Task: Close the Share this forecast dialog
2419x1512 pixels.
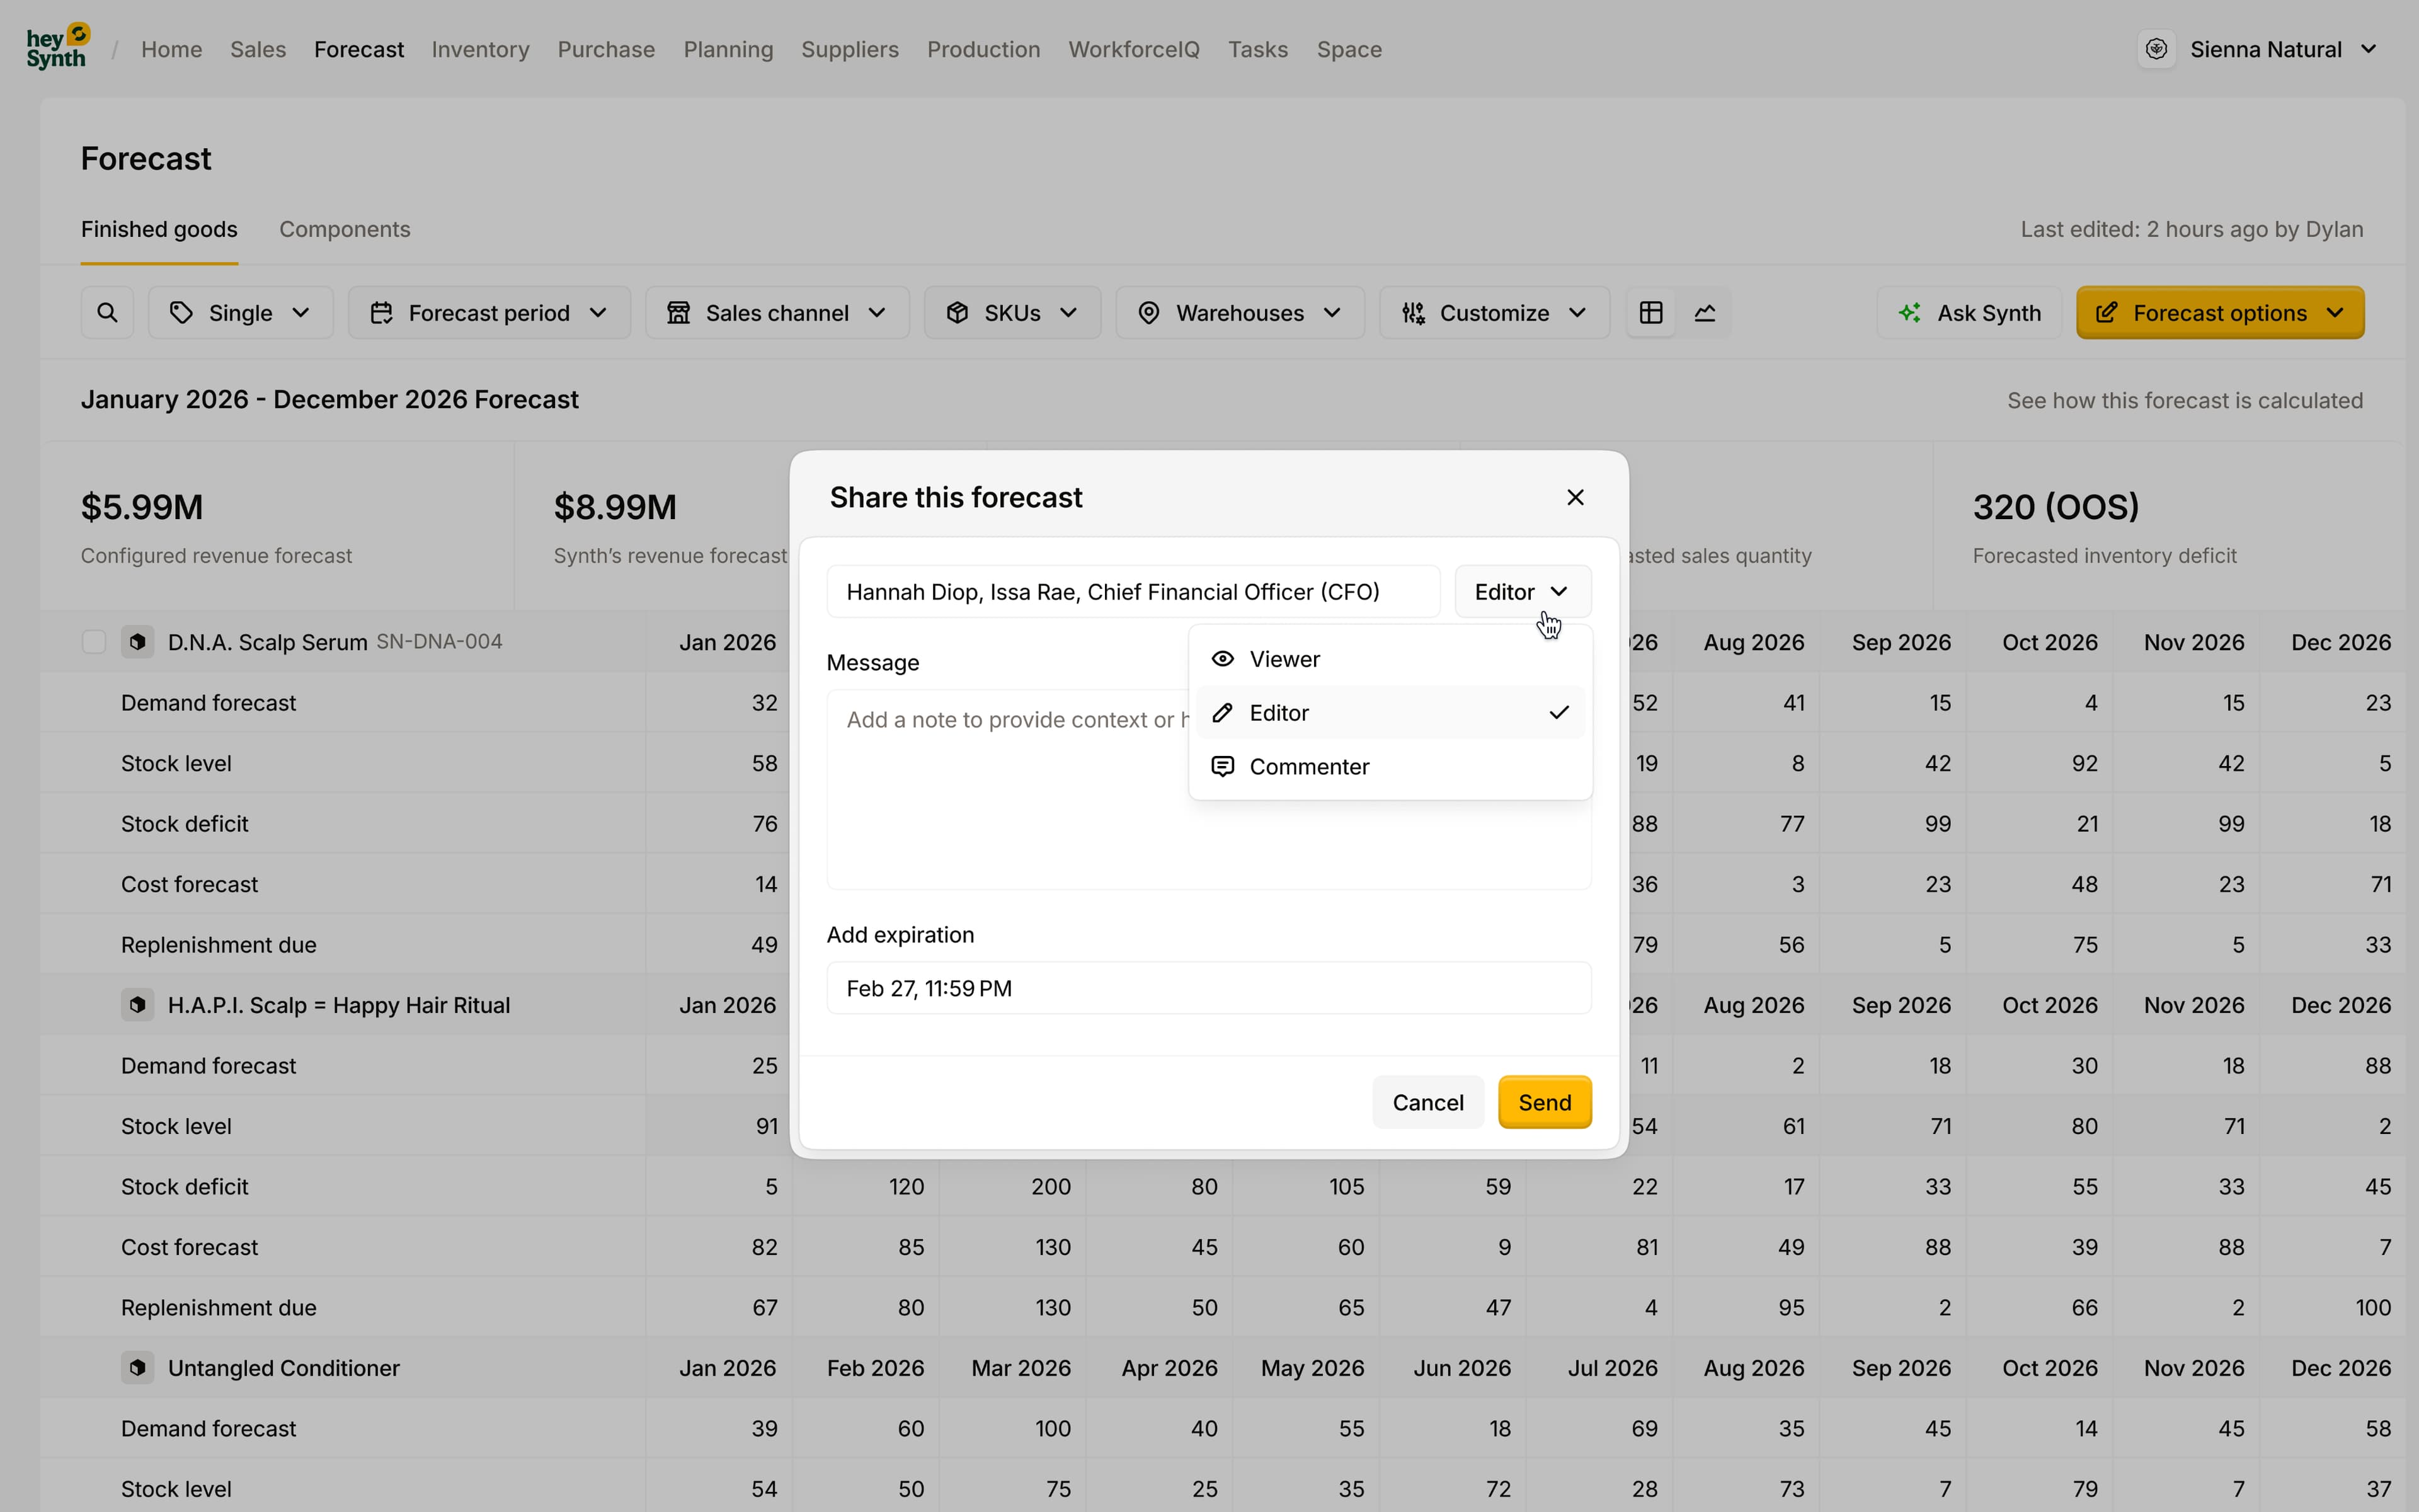Action: (x=1575, y=497)
